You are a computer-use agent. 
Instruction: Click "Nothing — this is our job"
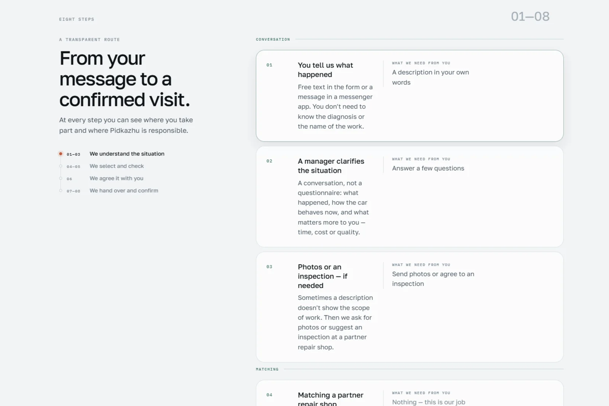click(429, 402)
